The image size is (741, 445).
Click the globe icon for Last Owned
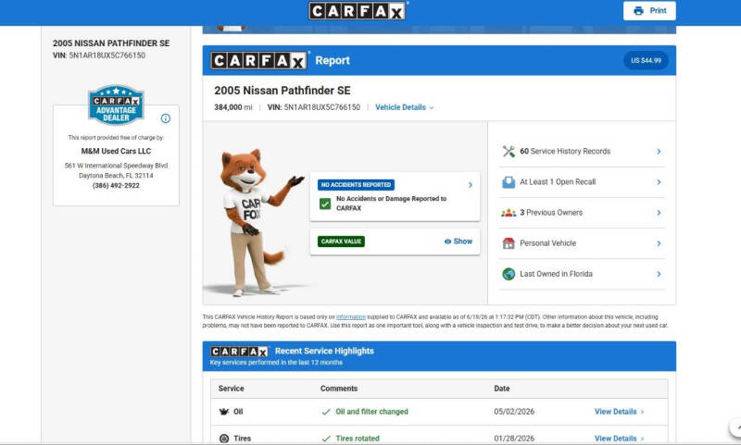tap(509, 274)
